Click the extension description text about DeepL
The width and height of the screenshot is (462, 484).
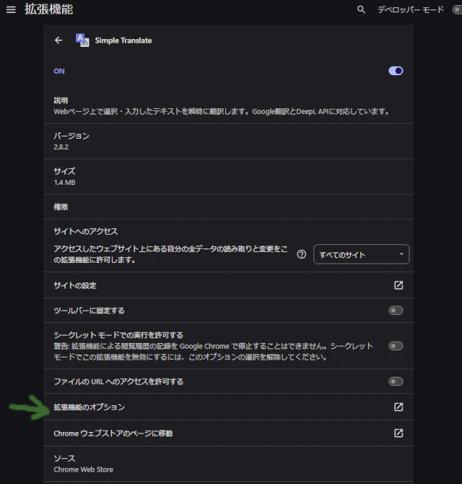[222, 111]
